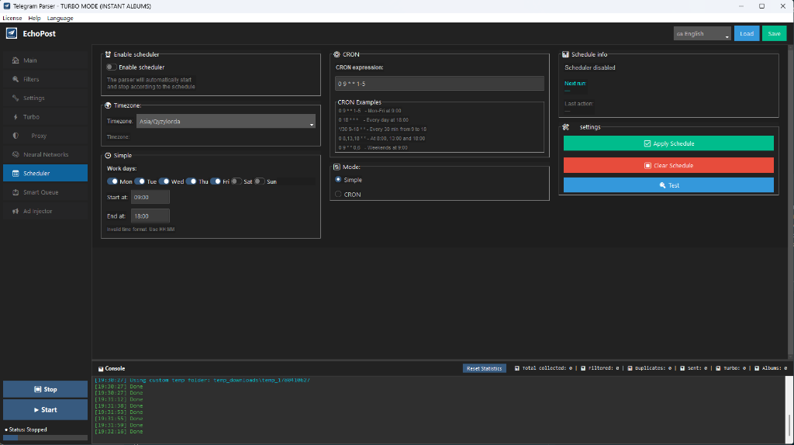Enable the Sat work day switch
Screen dimensions: 794x445
tap(236, 181)
